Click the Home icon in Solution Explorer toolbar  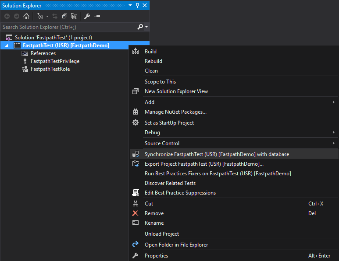pos(26,16)
